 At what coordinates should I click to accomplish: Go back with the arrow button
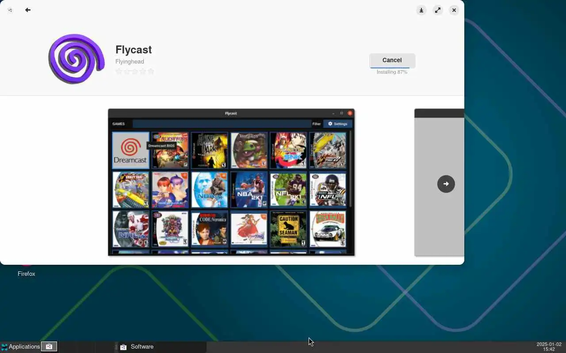pyautogui.click(x=28, y=10)
